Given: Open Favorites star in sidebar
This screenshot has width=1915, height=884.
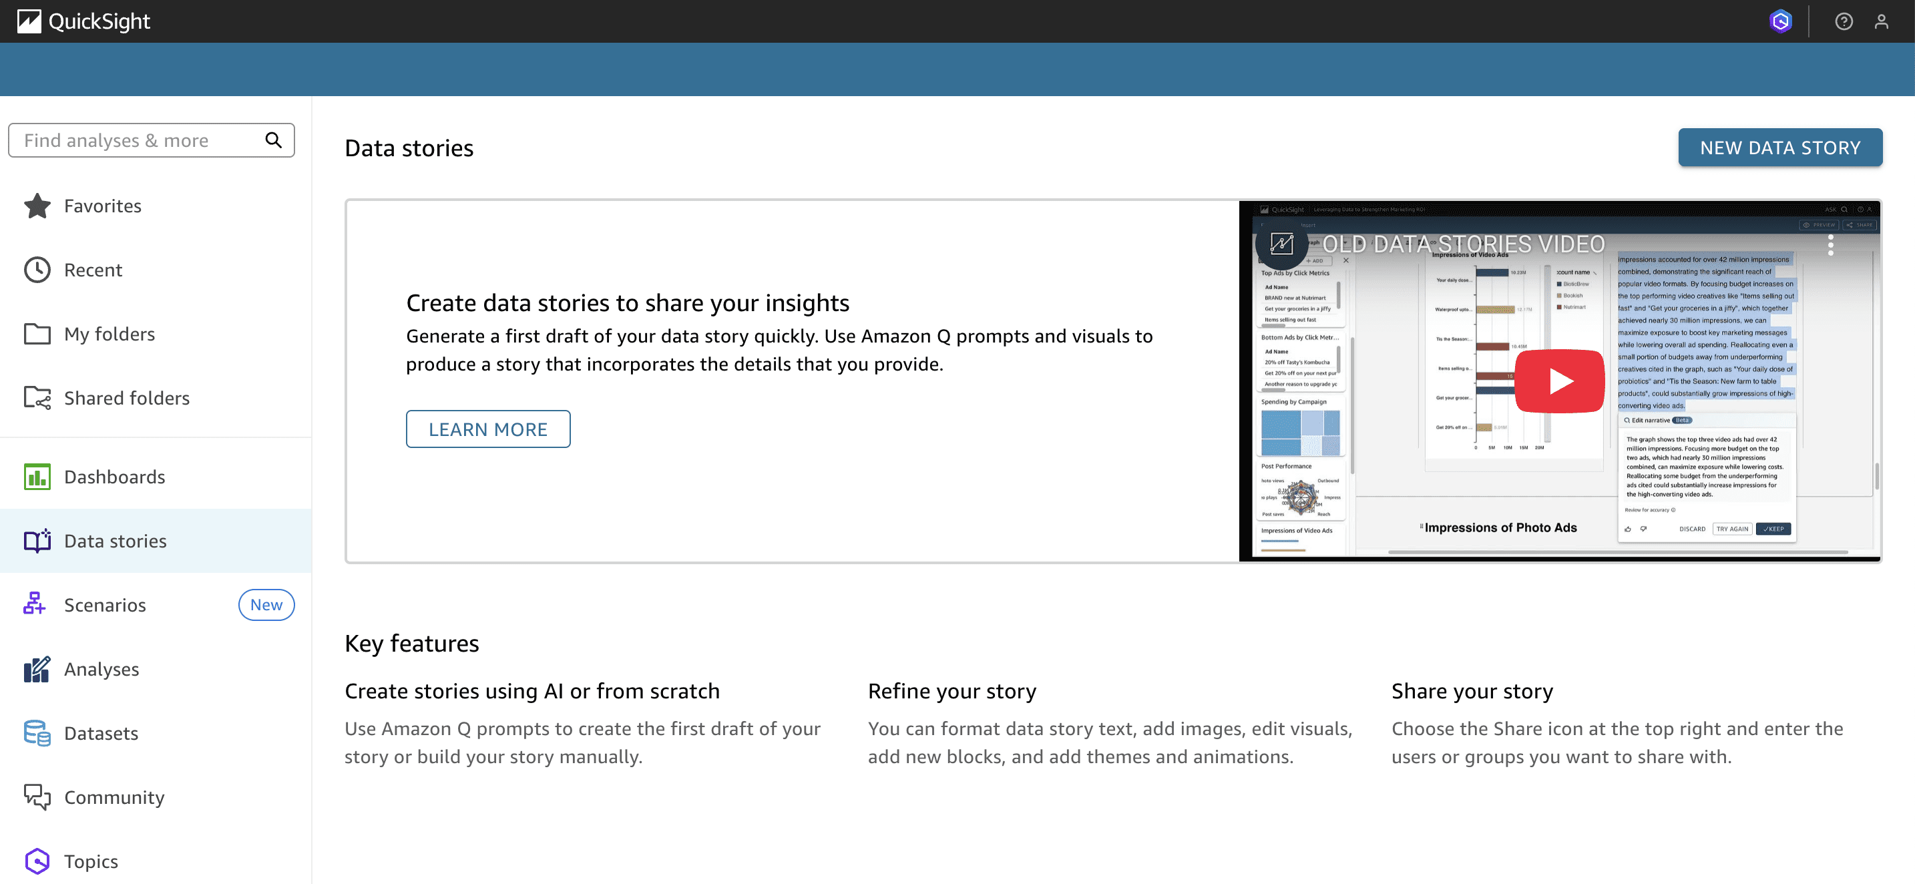Looking at the screenshot, I should 103,206.
